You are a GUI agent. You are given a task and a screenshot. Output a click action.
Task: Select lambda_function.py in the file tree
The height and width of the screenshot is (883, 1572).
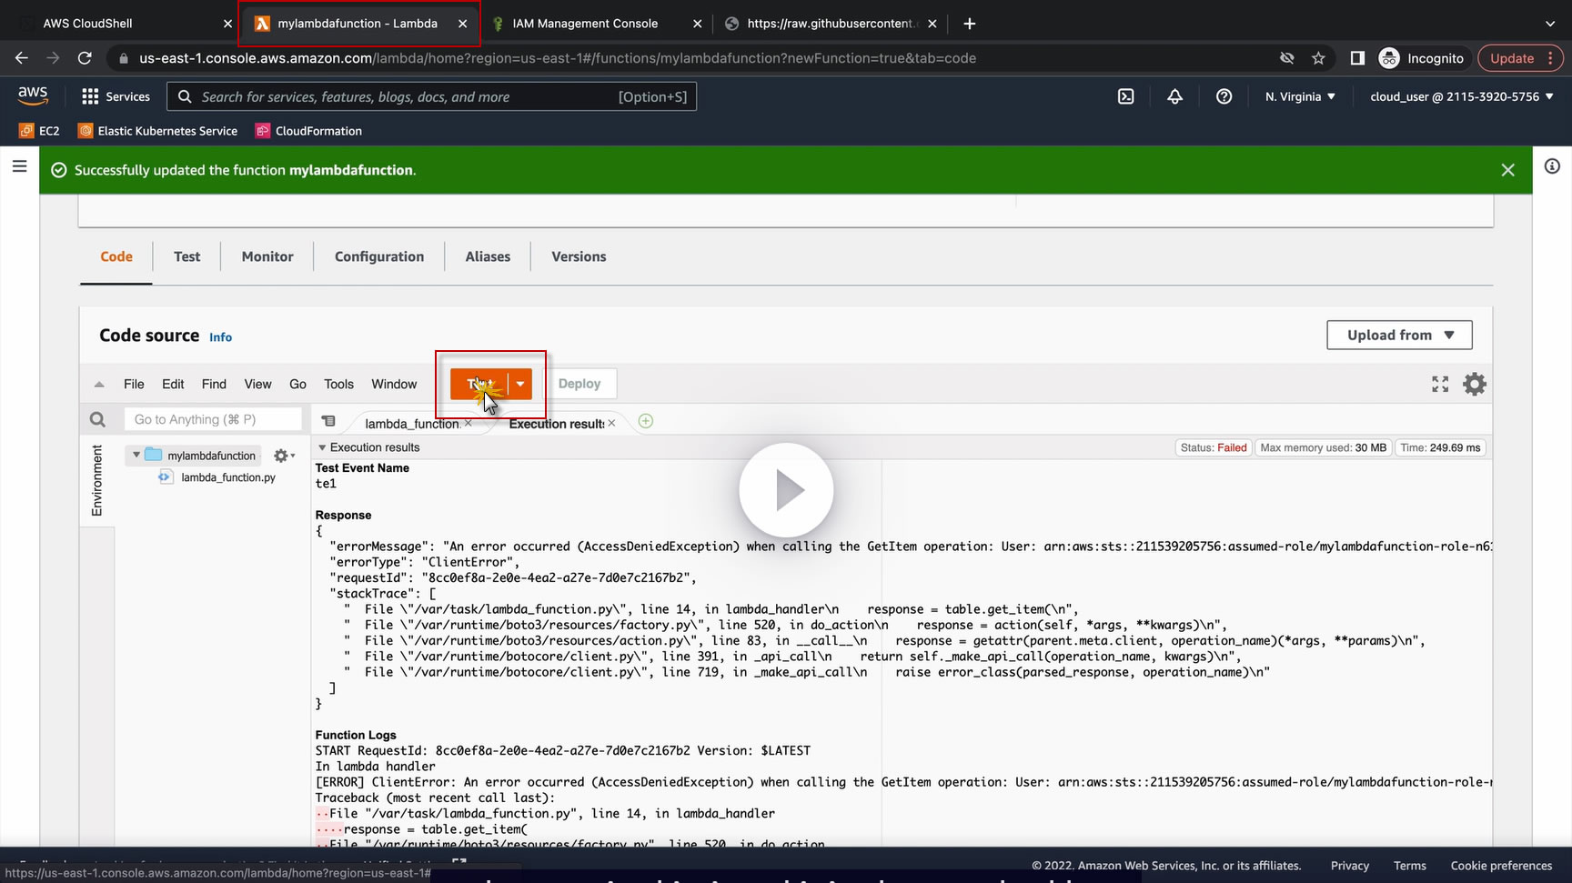click(228, 477)
